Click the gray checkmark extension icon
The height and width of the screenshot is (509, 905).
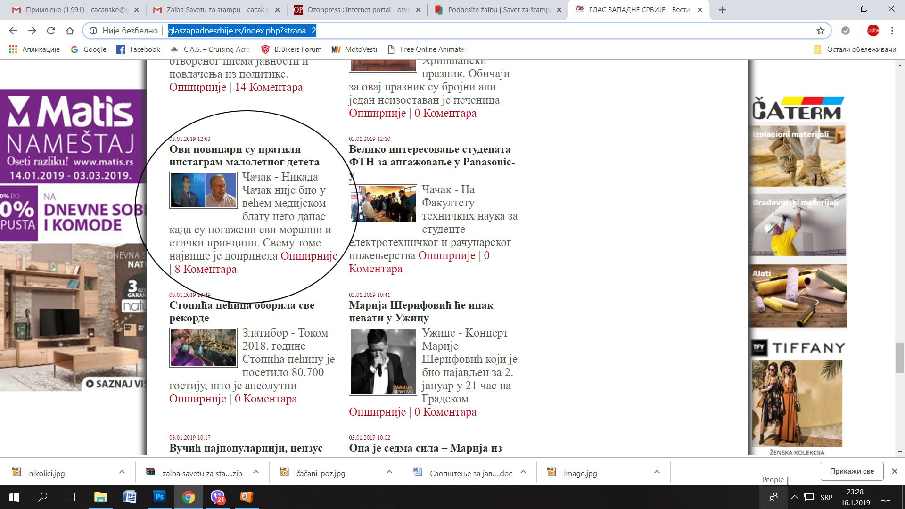coord(846,31)
